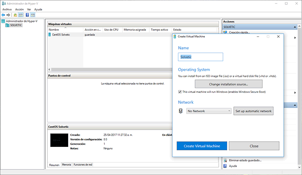The height and width of the screenshot is (175, 302).
Task: Click the 'guardada' cell in the VM row
Action: click(x=90, y=35)
